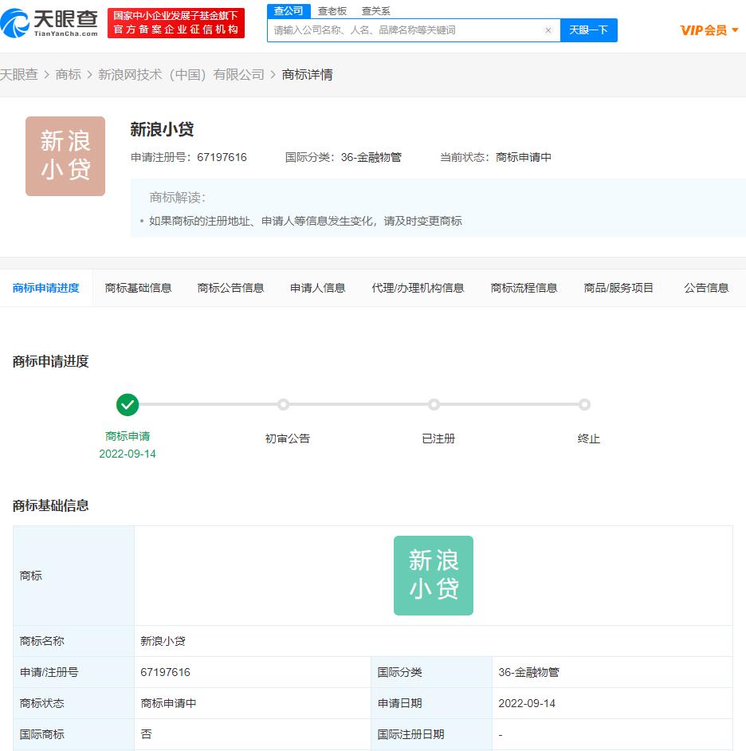Click the 已注册 progress node
This screenshot has height=751, width=746.
pyautogui.click(x=434, y=405)
